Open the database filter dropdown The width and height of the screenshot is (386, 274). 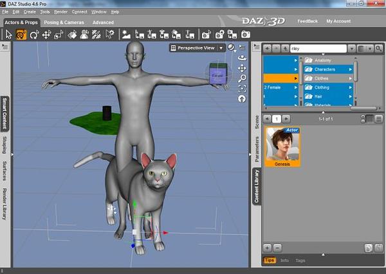(x=365, y=49)
